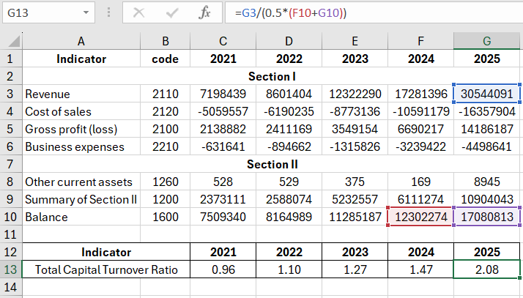Click other current assets value 8945
523x298 pixels.
486,182
